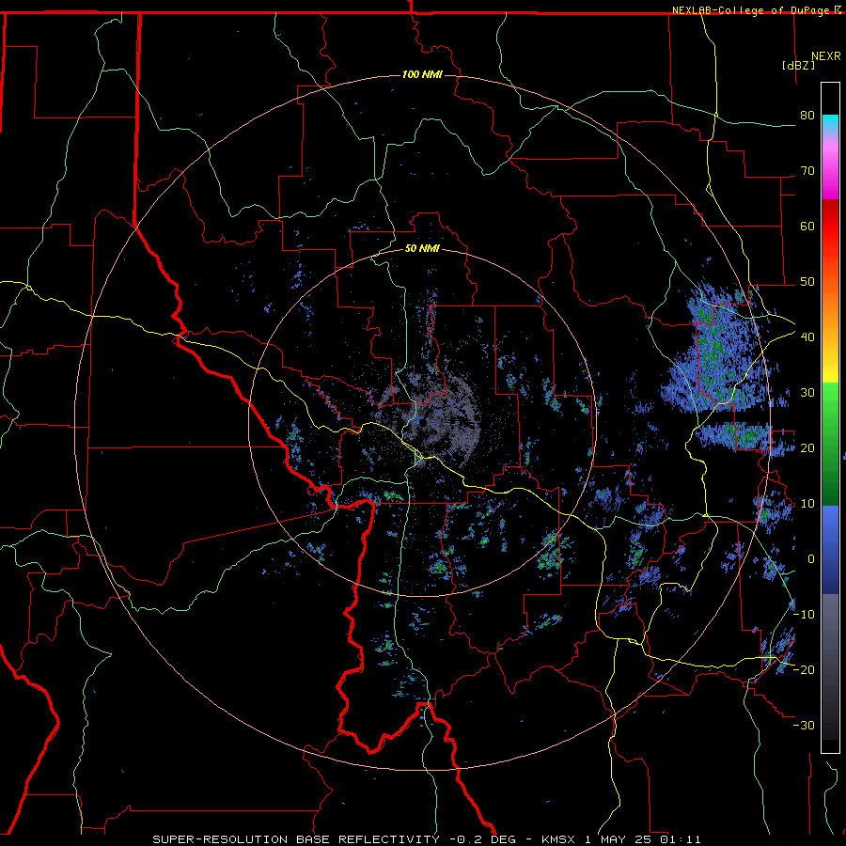The image size is (846, 846).
Task: Click the 50 NMI range ring label
Action: [422, 249]
